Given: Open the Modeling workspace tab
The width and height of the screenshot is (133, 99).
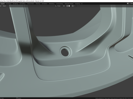Looking at the screenshot, I should coord(9,4).
